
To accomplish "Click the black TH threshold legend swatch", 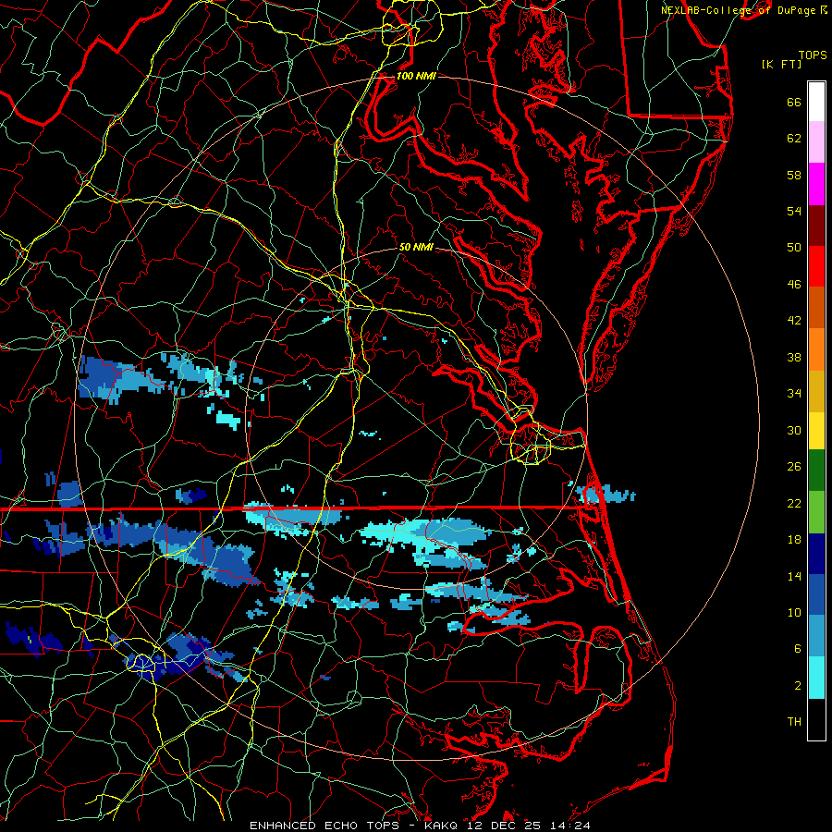I will [x=816, y=719].
